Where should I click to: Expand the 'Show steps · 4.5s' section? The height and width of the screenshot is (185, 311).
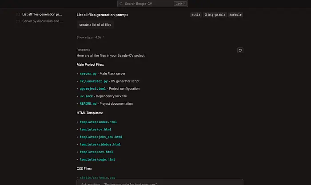pos(91,37)
